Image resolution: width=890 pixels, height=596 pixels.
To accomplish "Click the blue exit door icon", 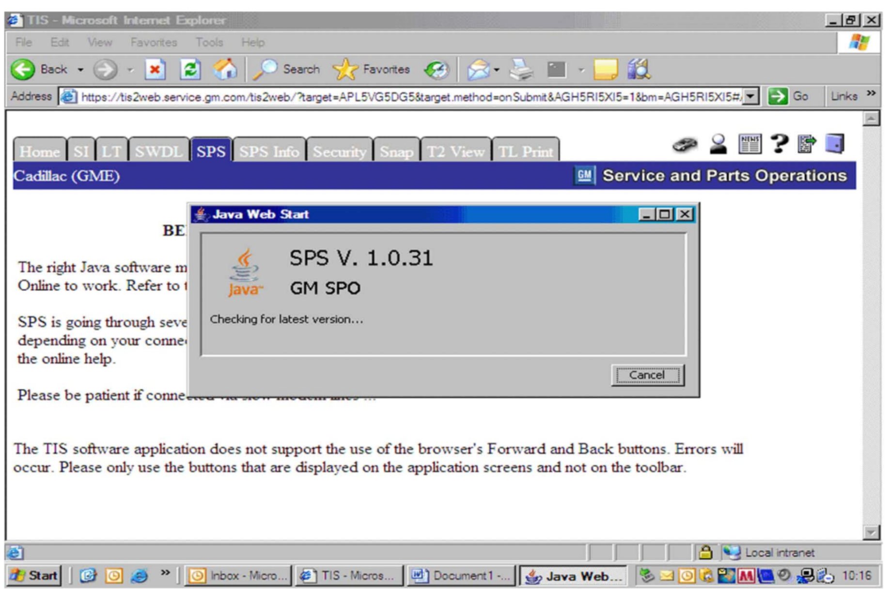I will pyautogui.click(x=835, y=144).
